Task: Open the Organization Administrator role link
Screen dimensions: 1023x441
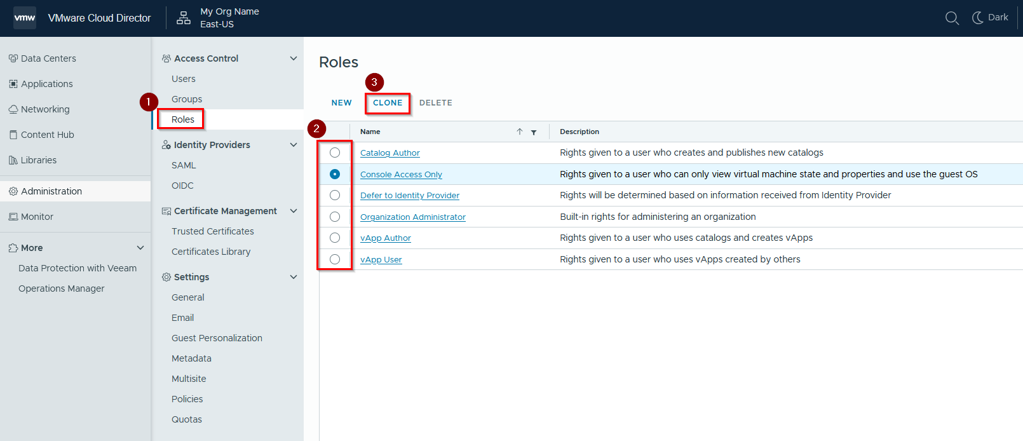Action: (x=413, y=217)
